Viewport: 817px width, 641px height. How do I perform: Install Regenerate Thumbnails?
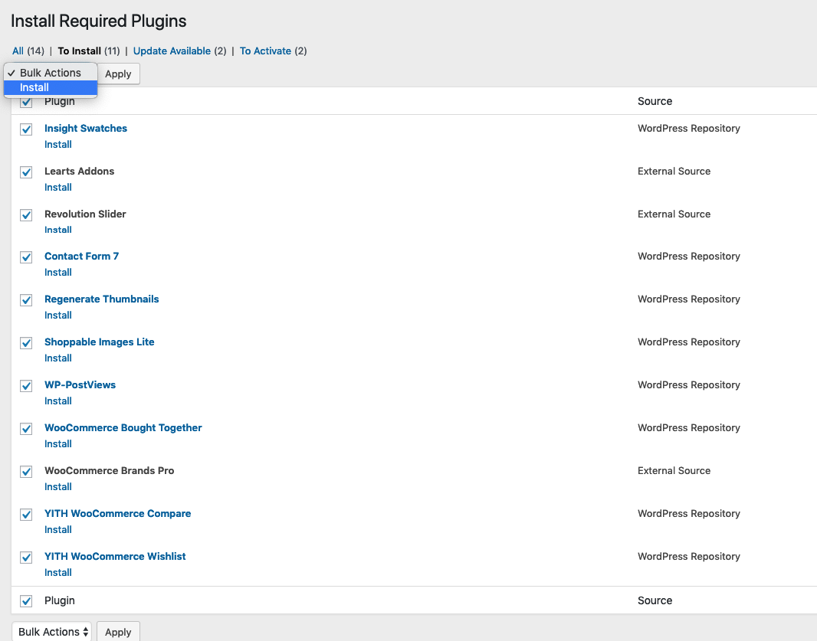pyautogui.click(x=57, y=315)
